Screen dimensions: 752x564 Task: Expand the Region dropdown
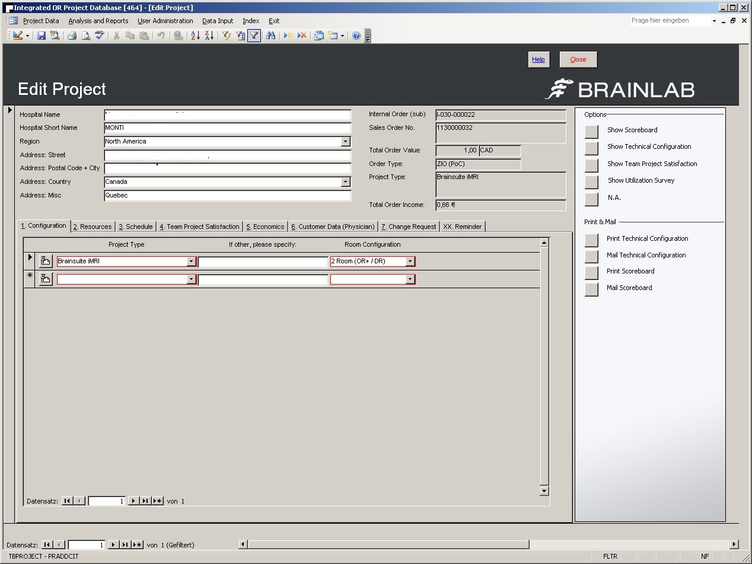point(346,142)
